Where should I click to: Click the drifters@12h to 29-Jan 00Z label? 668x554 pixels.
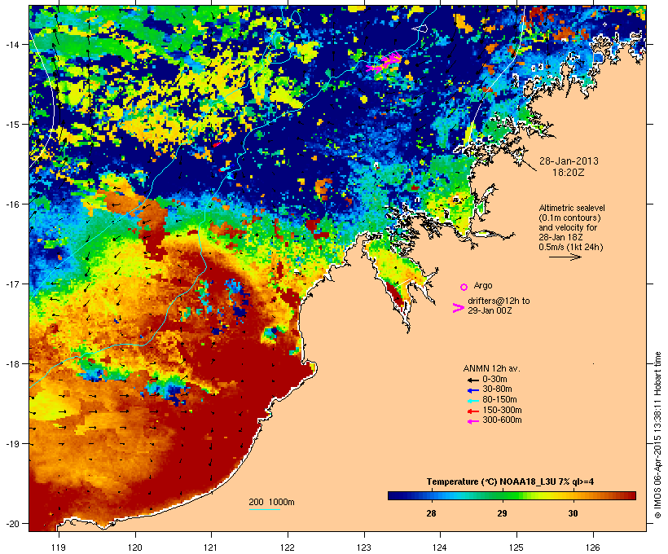(499, 306)
